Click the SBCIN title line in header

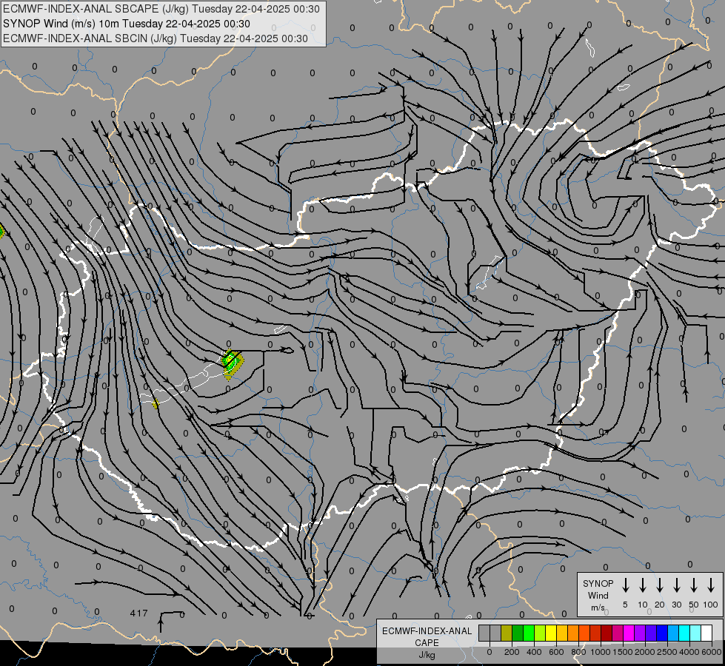tap(156, 38)
